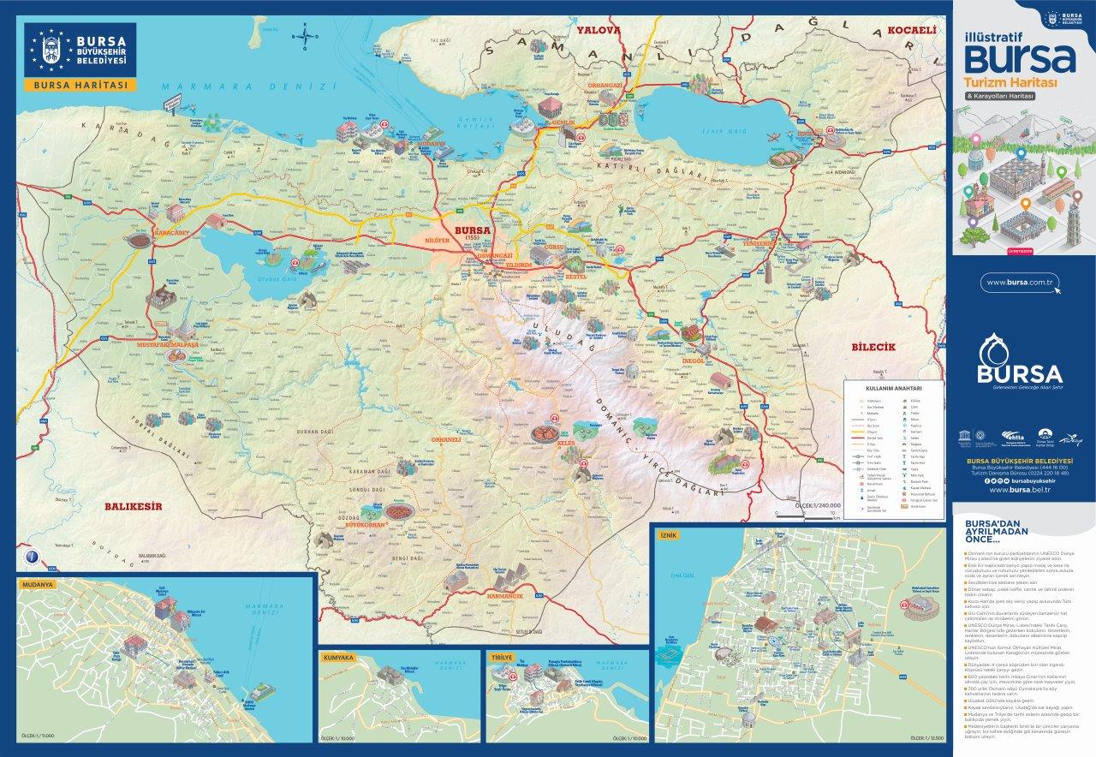Switch to the MUDANYA inset map label
The width and height of the screenshot is (1096, 757).
coord(38,584)
